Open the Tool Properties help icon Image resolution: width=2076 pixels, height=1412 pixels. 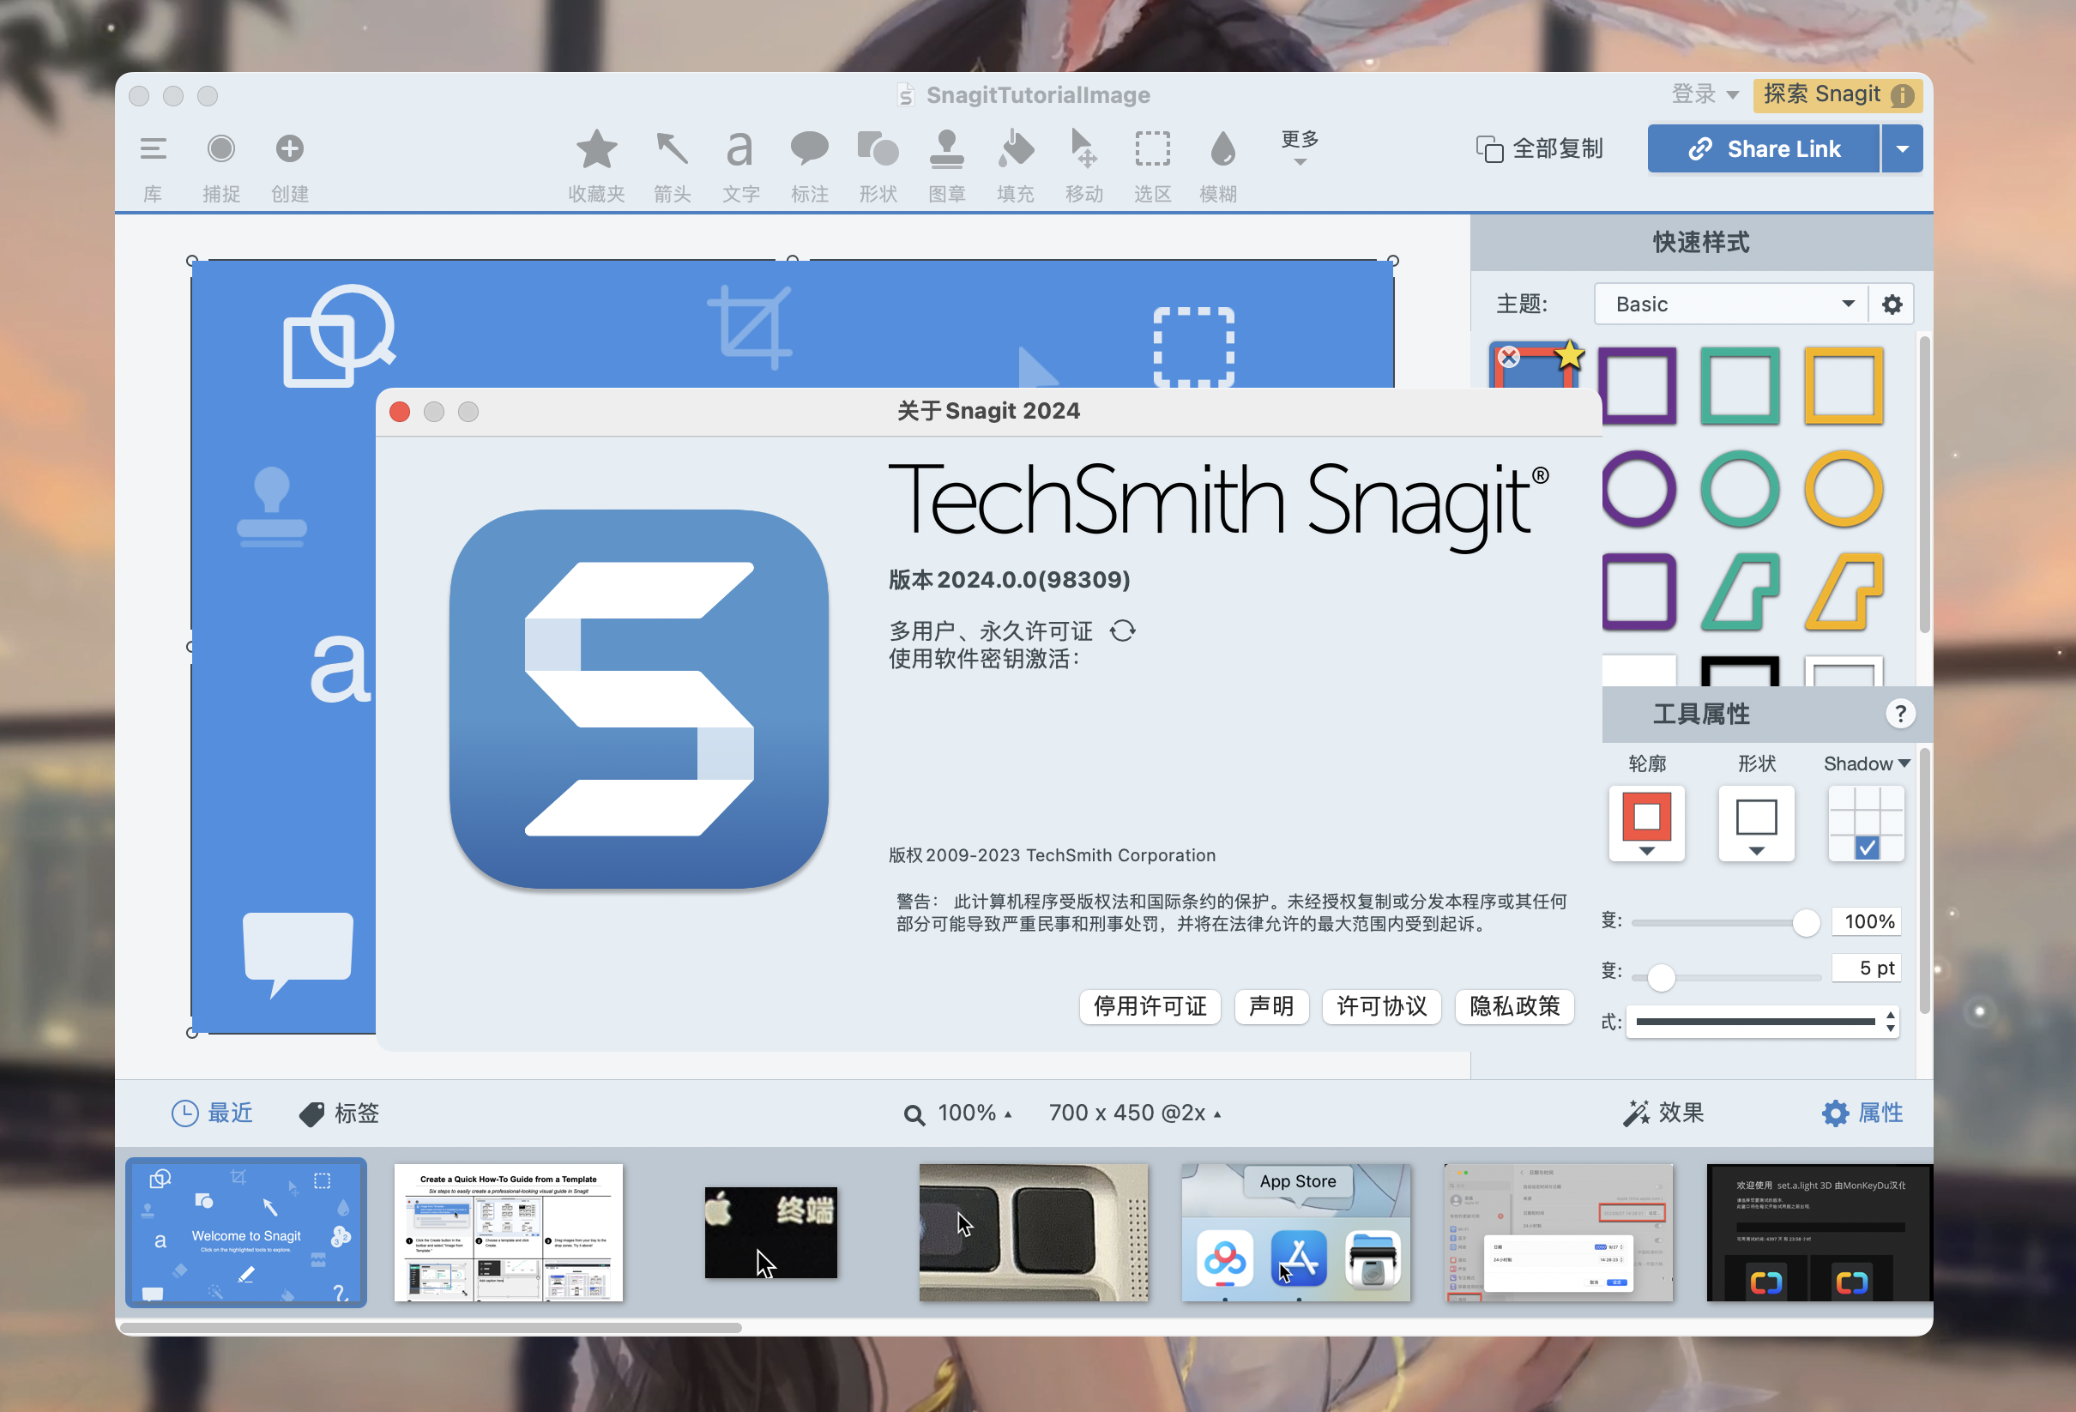coord(1900,714)
